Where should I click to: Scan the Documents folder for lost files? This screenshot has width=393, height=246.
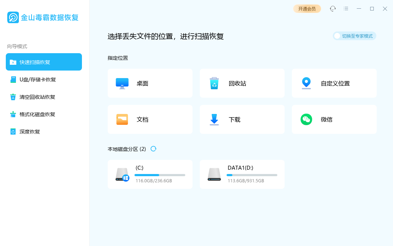click(150, 119)
